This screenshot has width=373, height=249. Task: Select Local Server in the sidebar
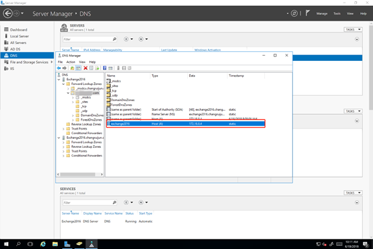19,36
